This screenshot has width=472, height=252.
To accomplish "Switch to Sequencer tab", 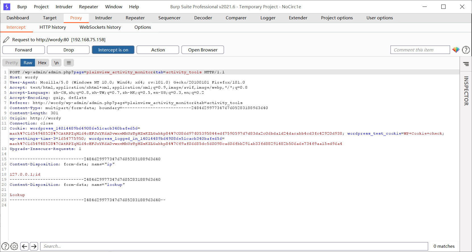I will (169, 18).
